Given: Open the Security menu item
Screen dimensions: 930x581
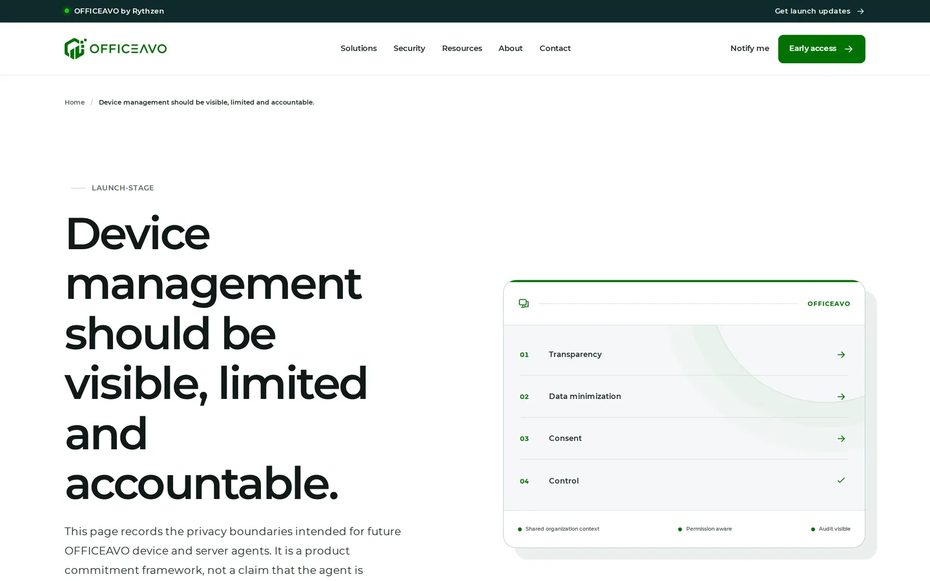Looking at the screenshot, I should (409, 48).
